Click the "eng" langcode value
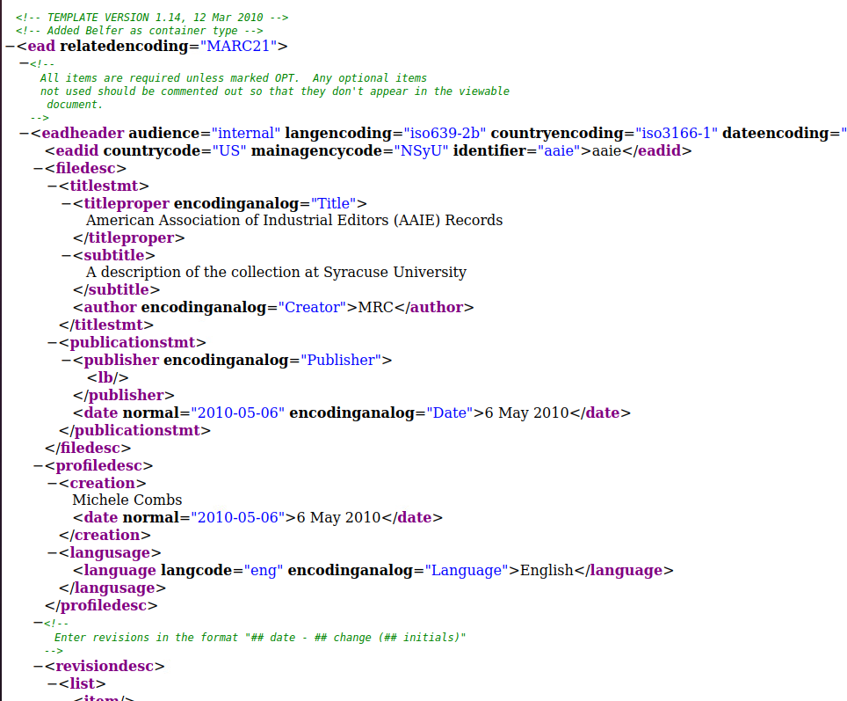 (x=264, y=571)
